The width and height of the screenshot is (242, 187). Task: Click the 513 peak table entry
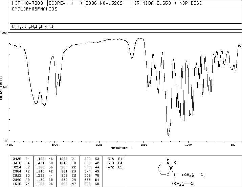click(111, 163)
